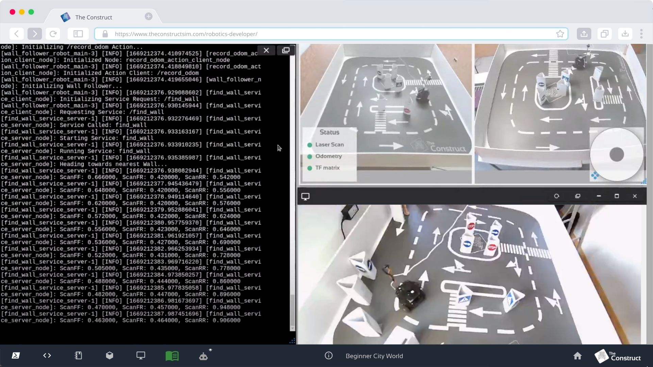Add a new browser tab with plus

coord(149,16)
